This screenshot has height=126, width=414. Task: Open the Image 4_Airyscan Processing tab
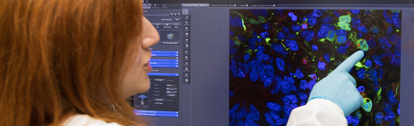click(x=262, y=5)
